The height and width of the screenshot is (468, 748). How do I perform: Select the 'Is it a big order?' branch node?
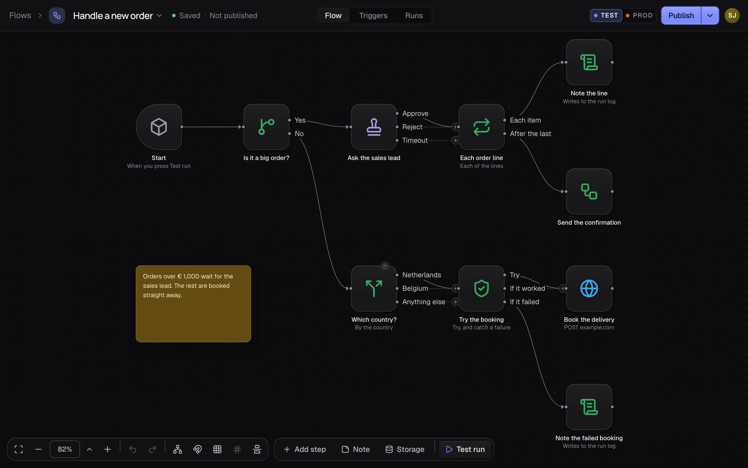point(266,127)
